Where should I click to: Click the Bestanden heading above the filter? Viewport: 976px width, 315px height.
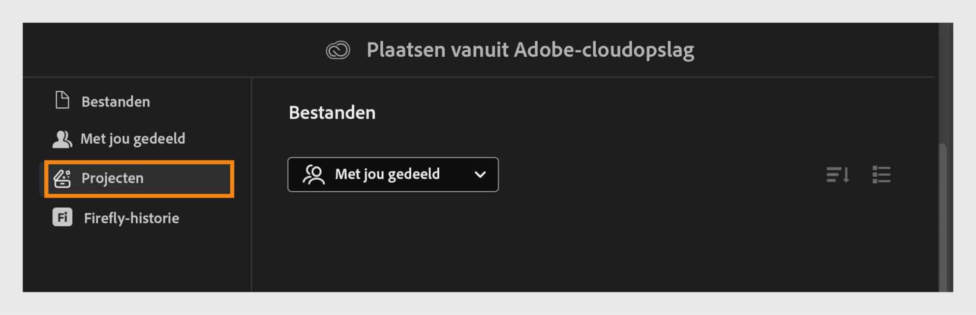point(331,113)
